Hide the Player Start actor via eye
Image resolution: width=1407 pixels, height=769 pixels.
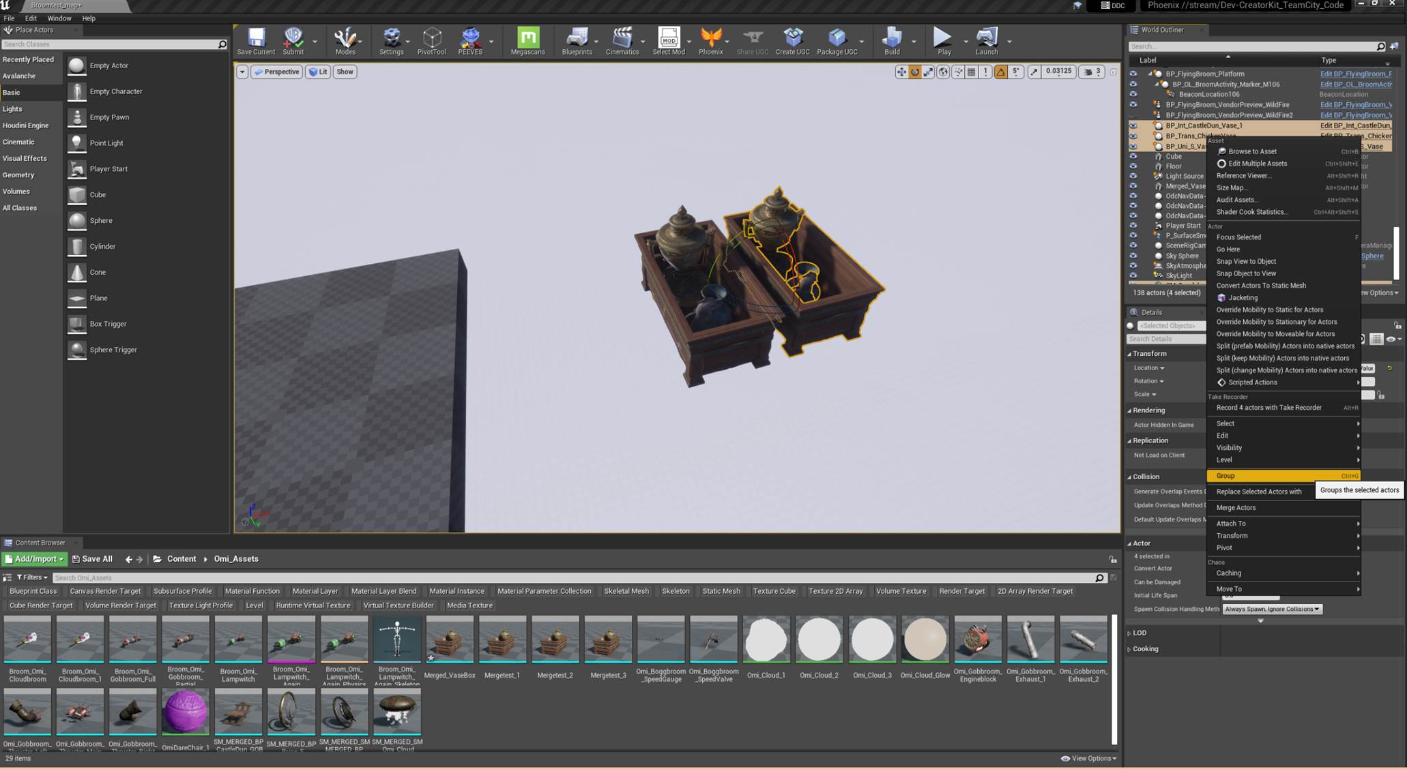(1133, 226)
